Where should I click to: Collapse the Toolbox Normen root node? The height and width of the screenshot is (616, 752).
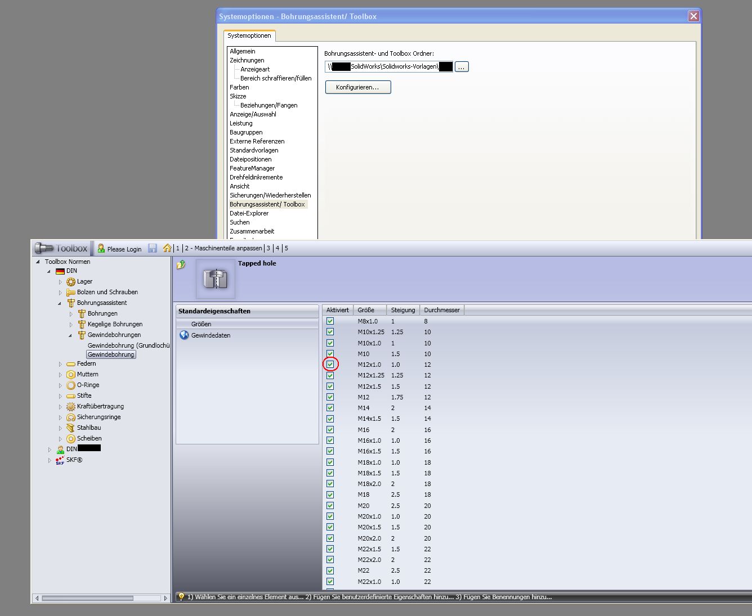click(38, 262)
